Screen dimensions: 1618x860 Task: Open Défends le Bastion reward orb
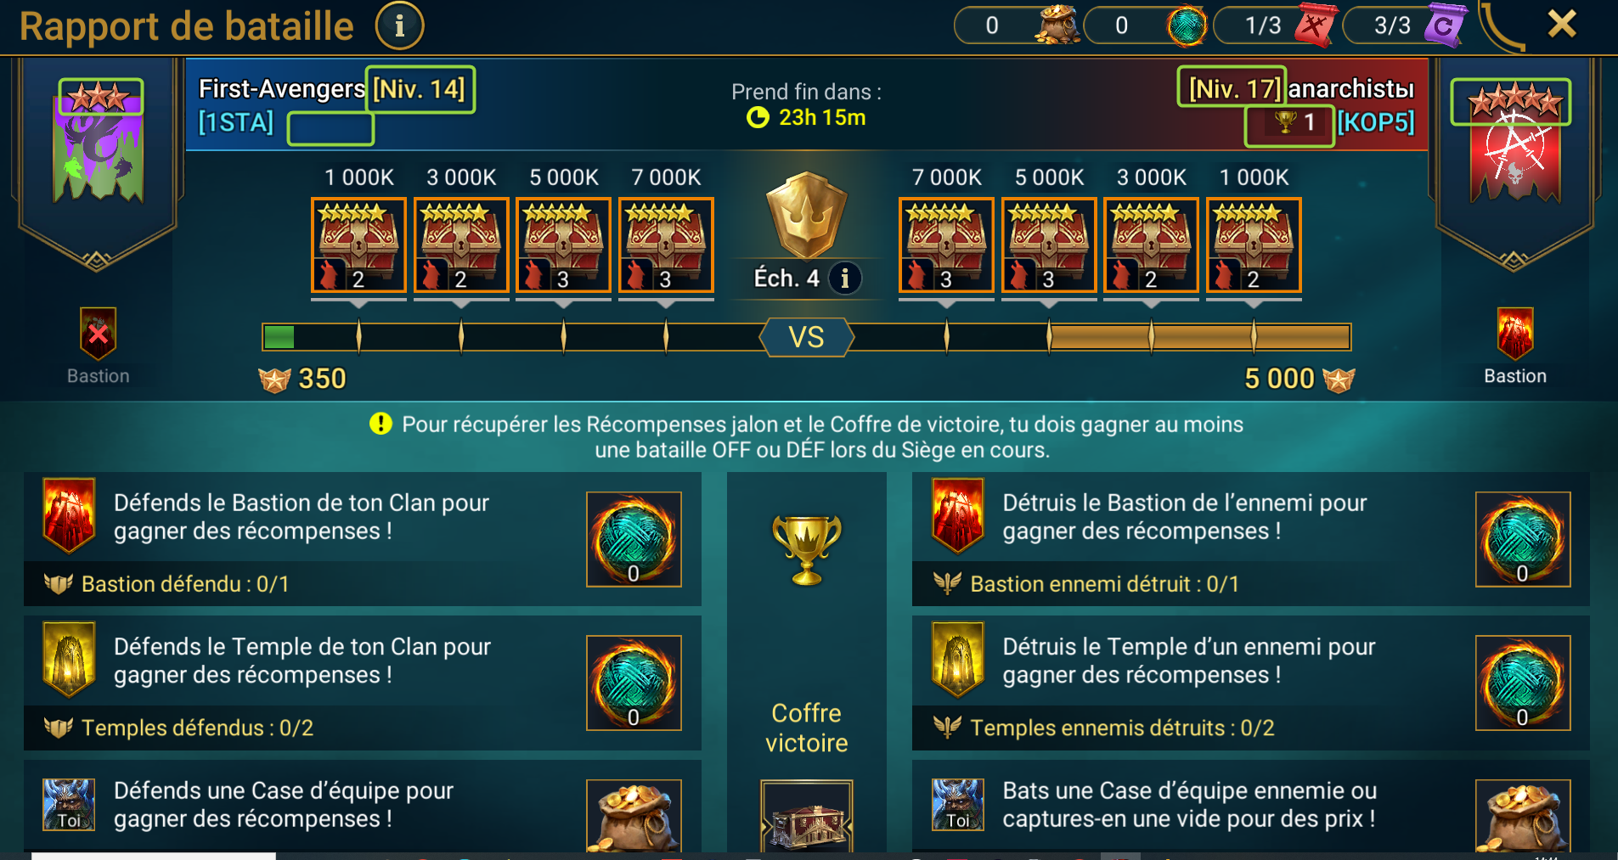[634, 539]
